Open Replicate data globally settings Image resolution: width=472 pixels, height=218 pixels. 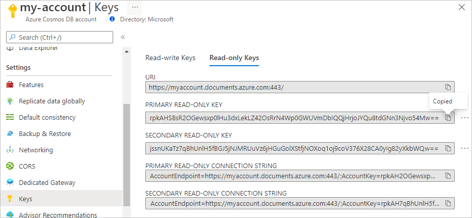click(x=51, y=101)
